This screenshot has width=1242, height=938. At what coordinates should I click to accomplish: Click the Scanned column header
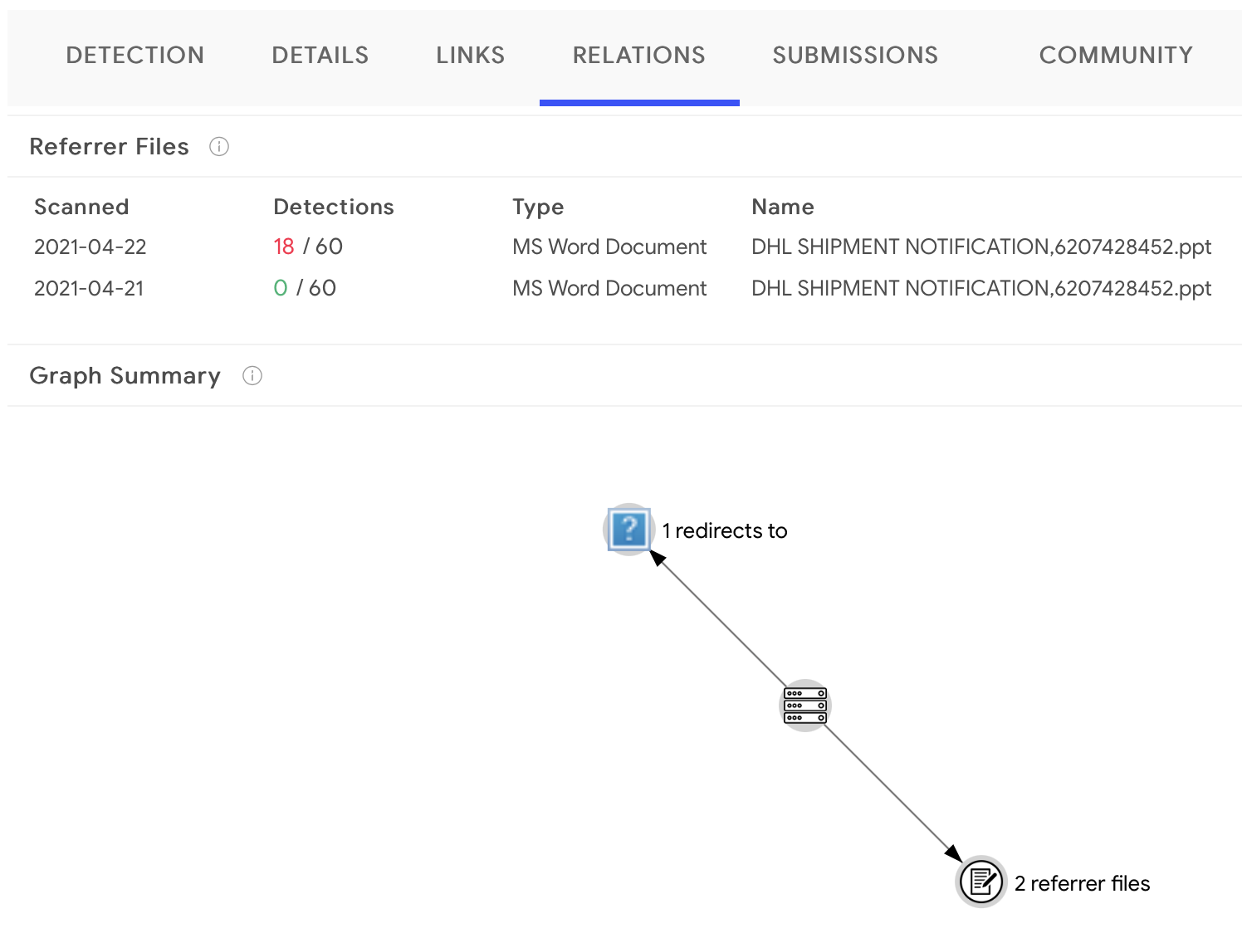(x=81, y=207)
